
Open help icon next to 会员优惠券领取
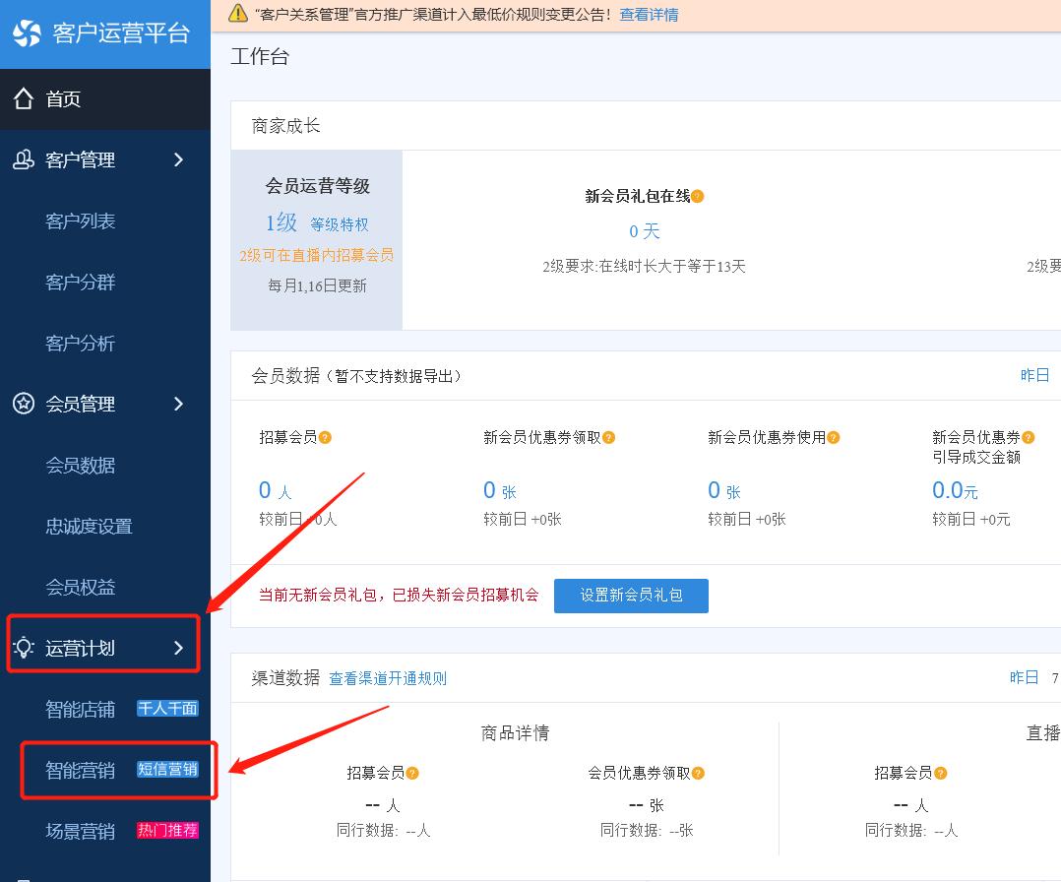pyautogui.click(x=700, y=773)
